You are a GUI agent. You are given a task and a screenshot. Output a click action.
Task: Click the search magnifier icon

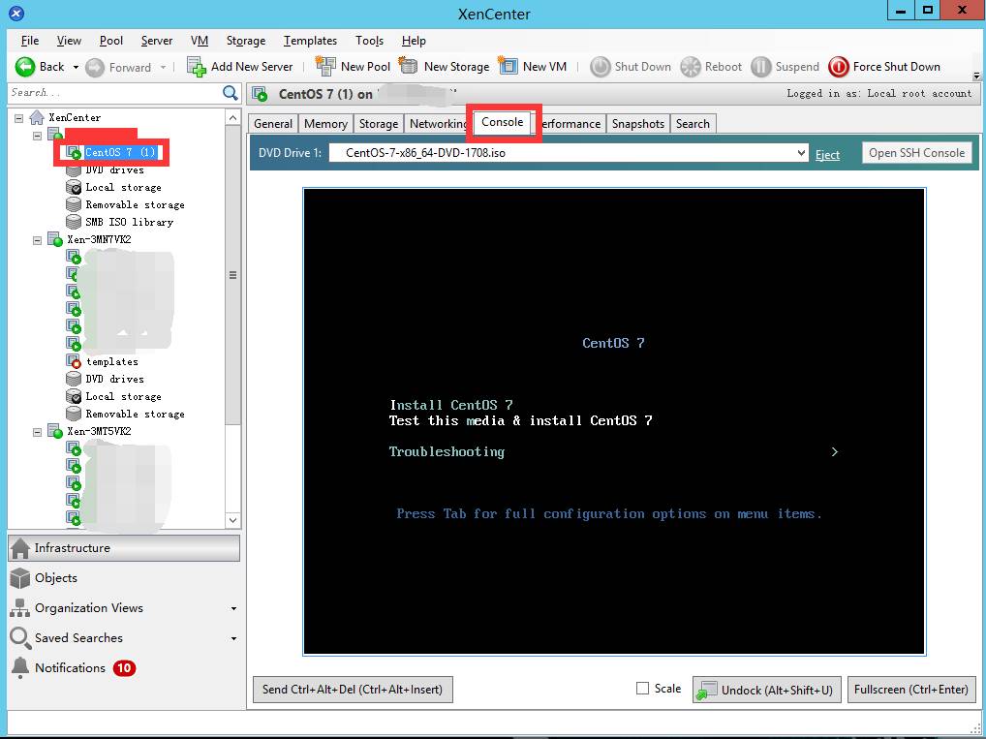pos(231,93)
